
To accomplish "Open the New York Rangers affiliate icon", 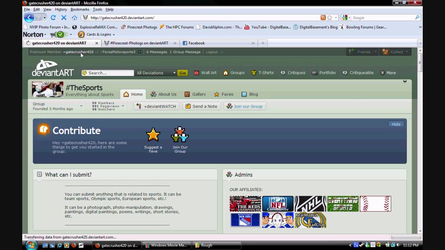I will pyautogui.click(x=245, y=220).
